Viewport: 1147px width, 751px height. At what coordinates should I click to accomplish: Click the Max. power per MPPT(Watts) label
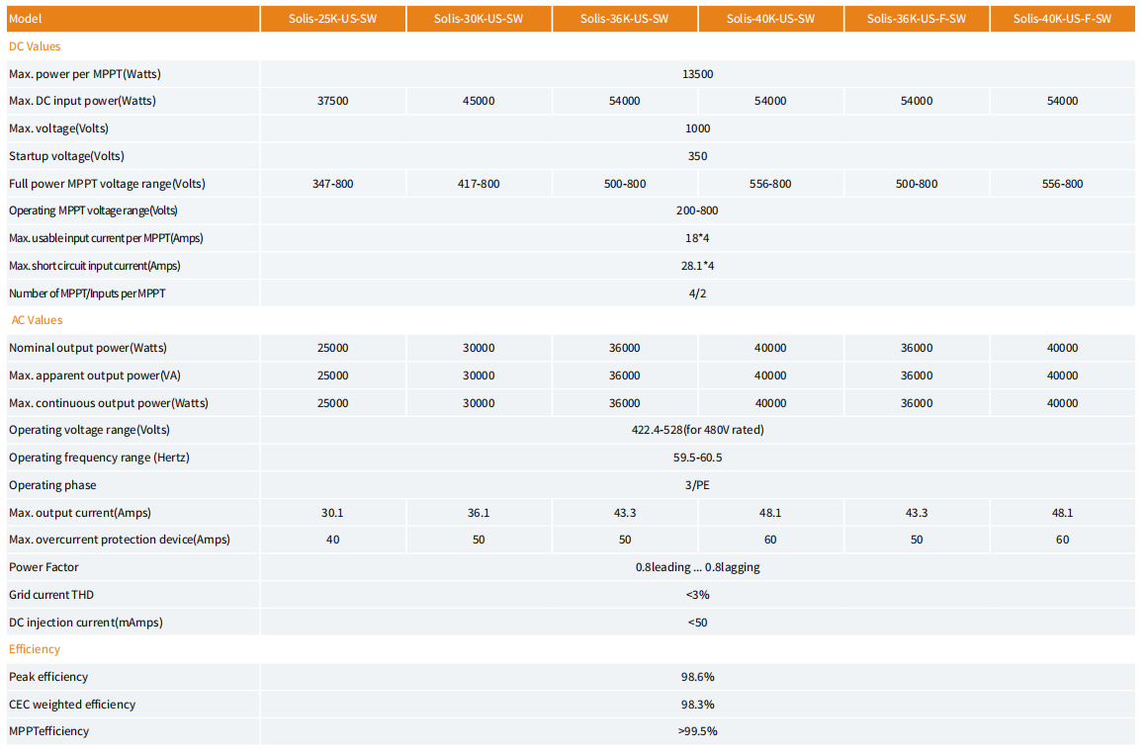coord(85,74)
